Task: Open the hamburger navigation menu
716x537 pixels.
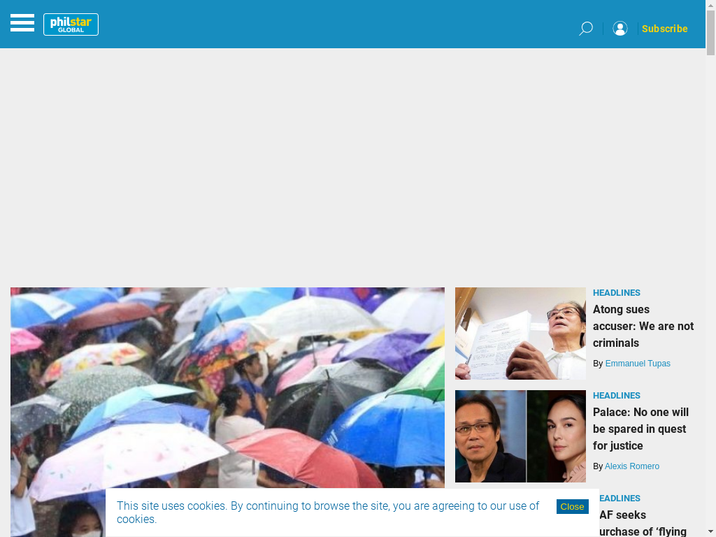Action: [x=22, y=23]
